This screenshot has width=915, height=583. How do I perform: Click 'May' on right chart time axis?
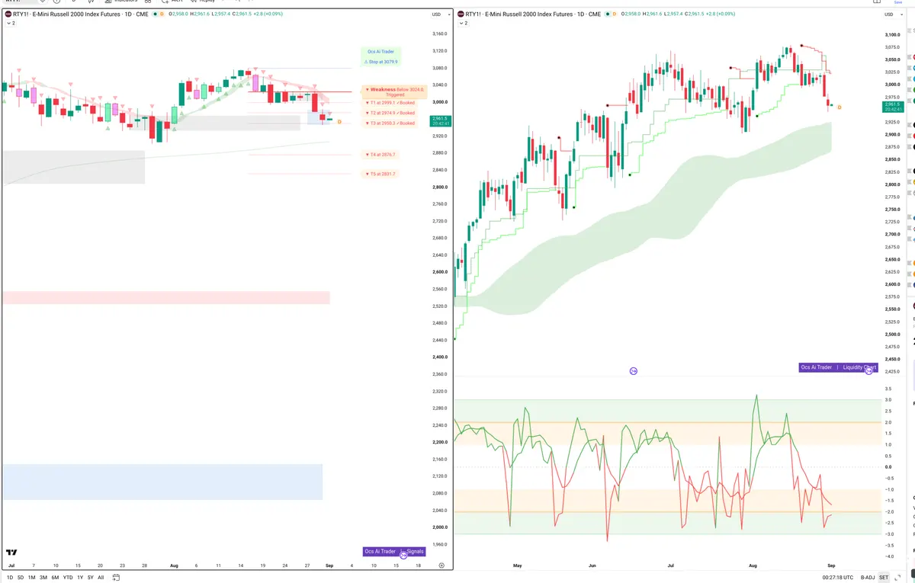[518, 565]
